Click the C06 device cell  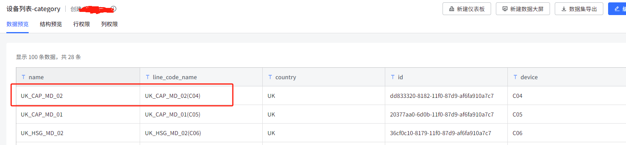pyautogui.click(x=567, y=133)
